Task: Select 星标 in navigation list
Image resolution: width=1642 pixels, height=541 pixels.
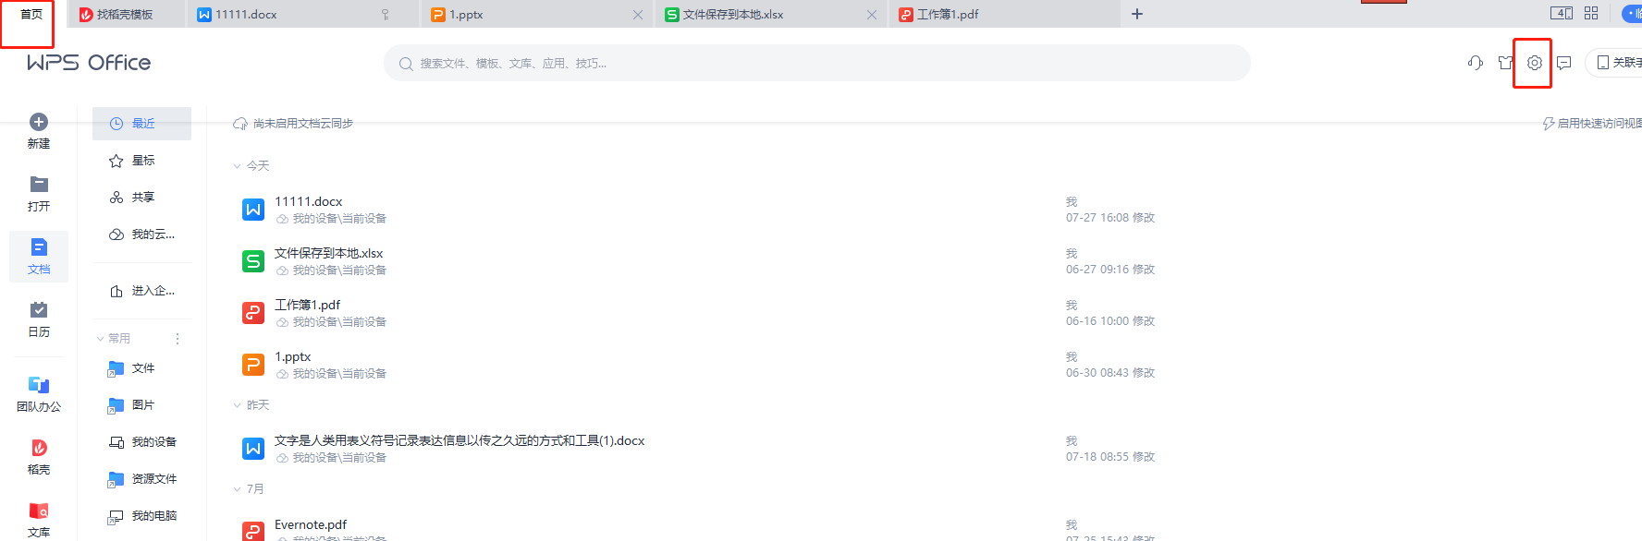Action: 141,161
